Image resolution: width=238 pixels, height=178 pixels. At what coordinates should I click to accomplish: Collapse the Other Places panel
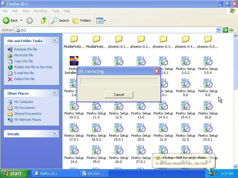55,93
